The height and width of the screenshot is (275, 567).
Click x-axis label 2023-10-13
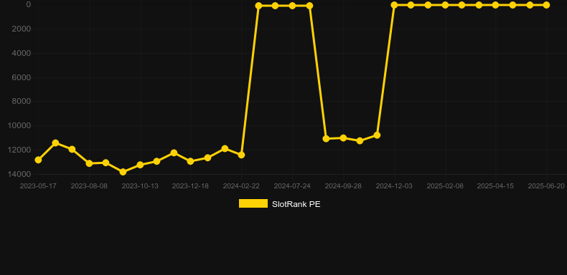tap(140, 186)
